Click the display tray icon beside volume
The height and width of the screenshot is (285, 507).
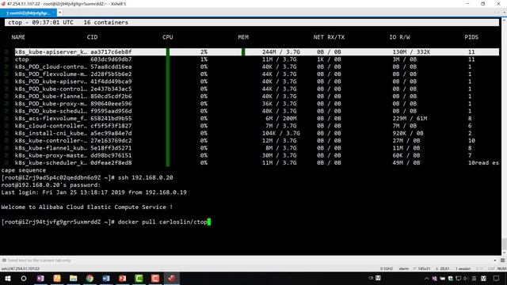click(458, 279)
